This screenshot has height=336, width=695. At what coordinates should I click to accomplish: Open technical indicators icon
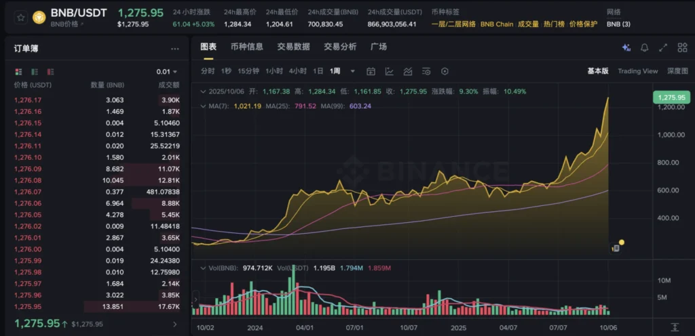[408, 71]
